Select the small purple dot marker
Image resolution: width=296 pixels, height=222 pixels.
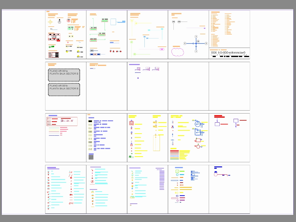click(138, 78)
